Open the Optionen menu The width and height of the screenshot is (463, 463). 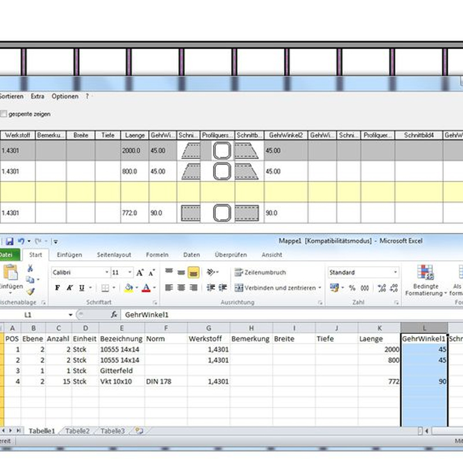64,96
